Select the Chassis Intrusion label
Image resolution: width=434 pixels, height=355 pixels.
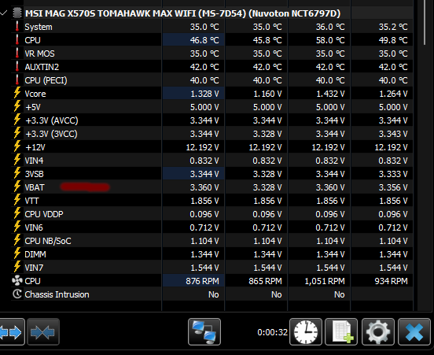pos(57,294)
